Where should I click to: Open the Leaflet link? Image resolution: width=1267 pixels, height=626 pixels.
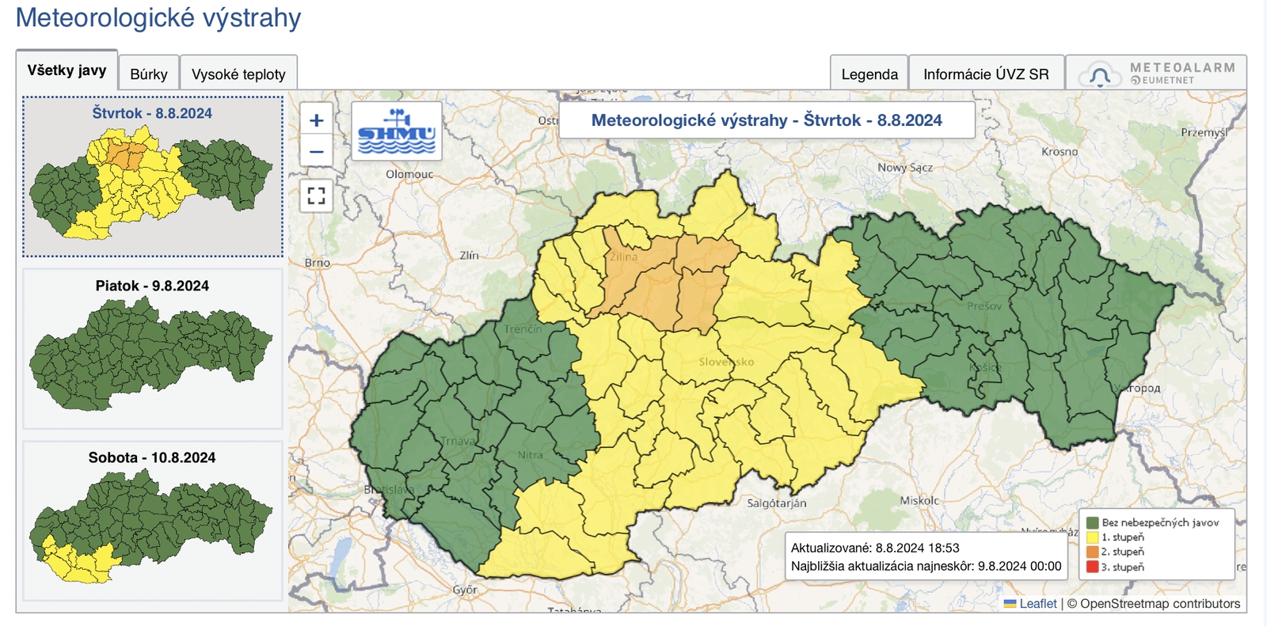pos(1037,604)
